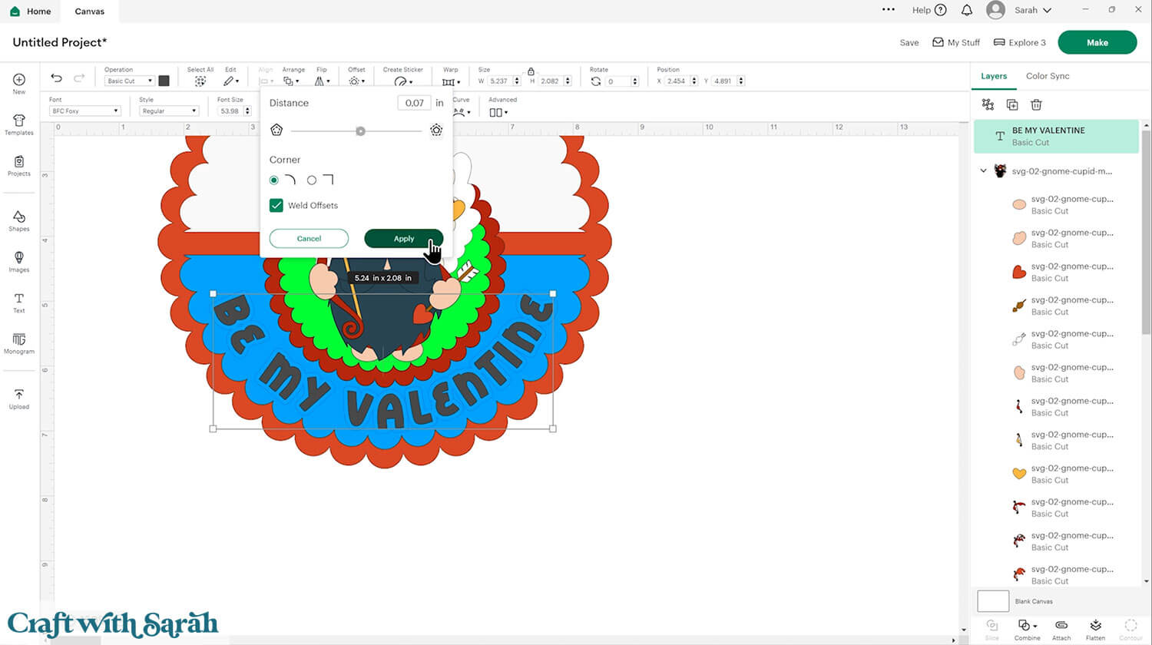Open the Images library
The height and width of the screenshot is (645, 1152).
pyautogui.click(x=19, y=260)
